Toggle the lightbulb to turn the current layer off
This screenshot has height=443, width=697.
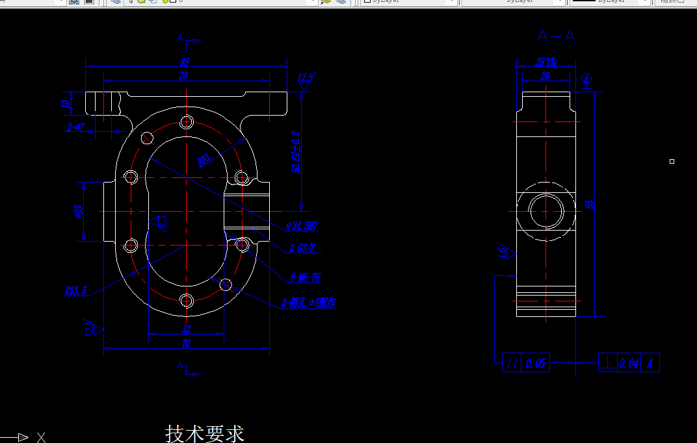(x=131, y=3)
